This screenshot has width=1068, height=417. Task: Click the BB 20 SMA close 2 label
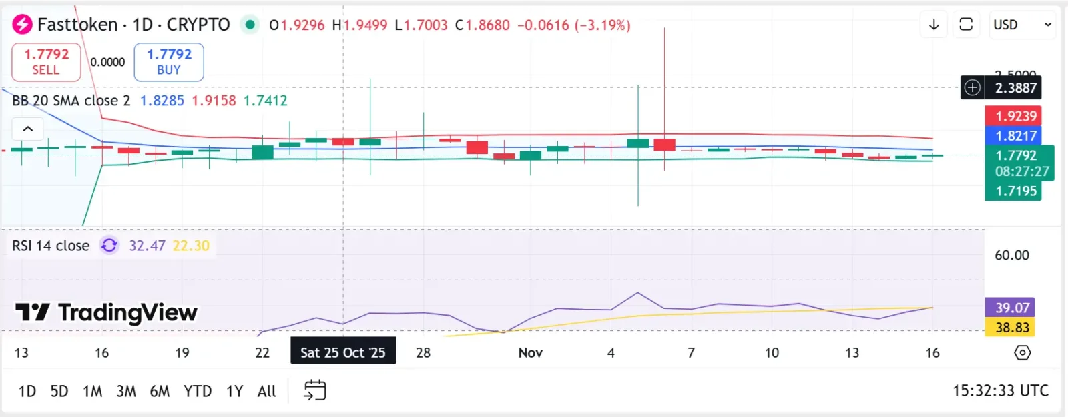click(71, 101)
